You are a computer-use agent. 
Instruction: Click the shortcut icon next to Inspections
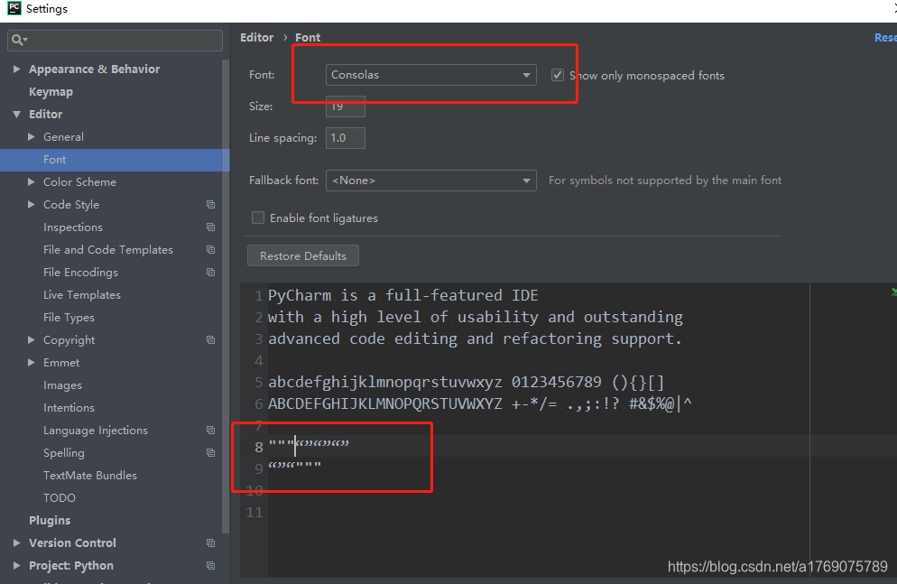(x=210, y=227)
